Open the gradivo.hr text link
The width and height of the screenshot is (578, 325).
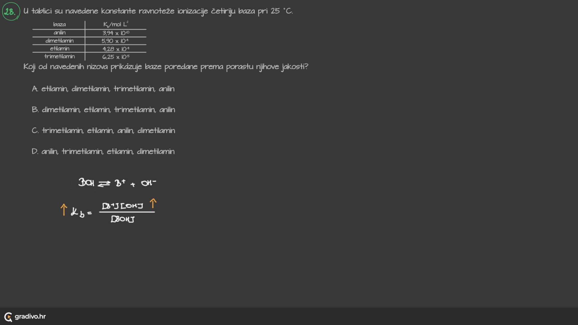[30, 316]
